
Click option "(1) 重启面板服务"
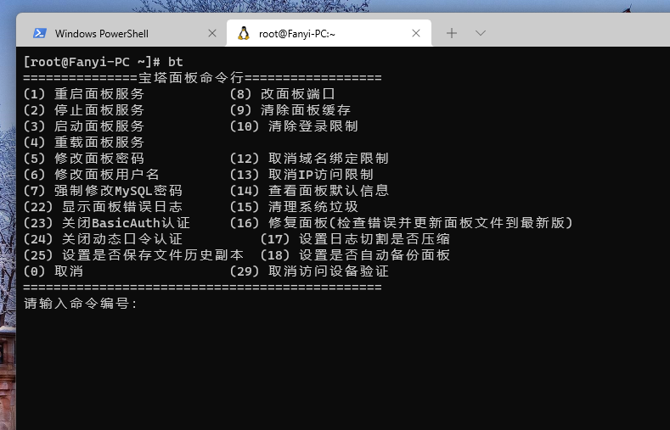pos(84,94)
